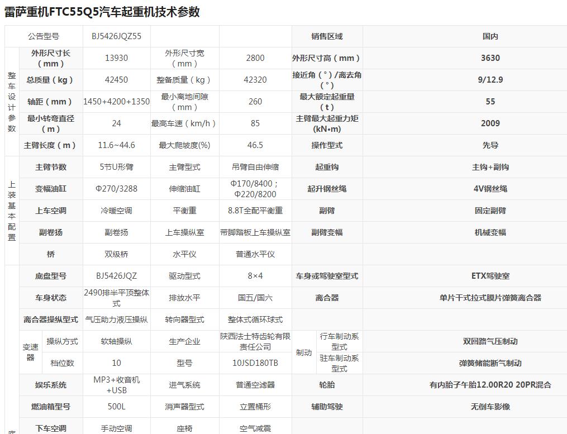Click the 双级桥 axle value

pyautogui.click(x=116, y=254)
